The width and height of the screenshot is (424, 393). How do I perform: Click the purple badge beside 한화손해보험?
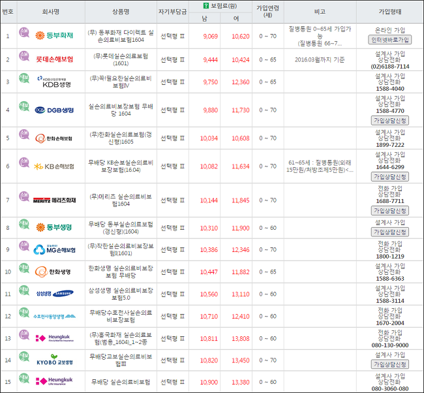click(24, 134)
